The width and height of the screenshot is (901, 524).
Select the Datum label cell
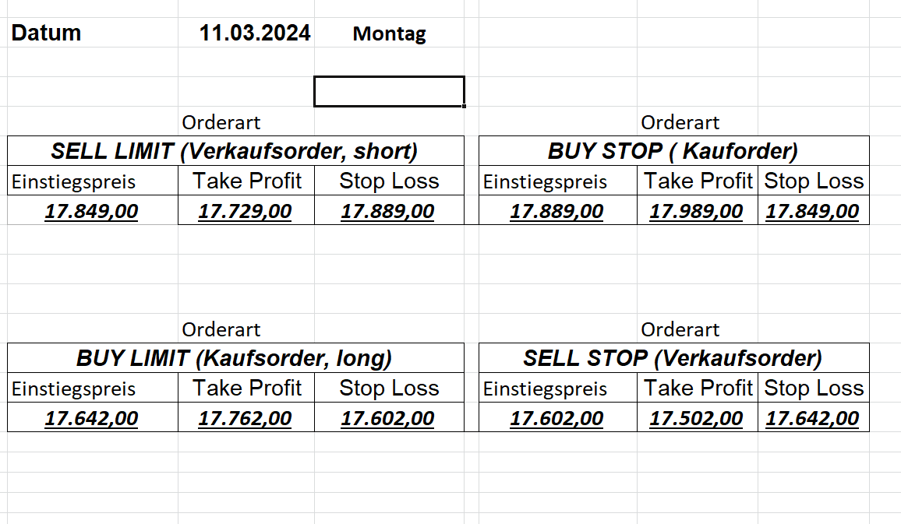pyautogui.click(x=47, y=33)
